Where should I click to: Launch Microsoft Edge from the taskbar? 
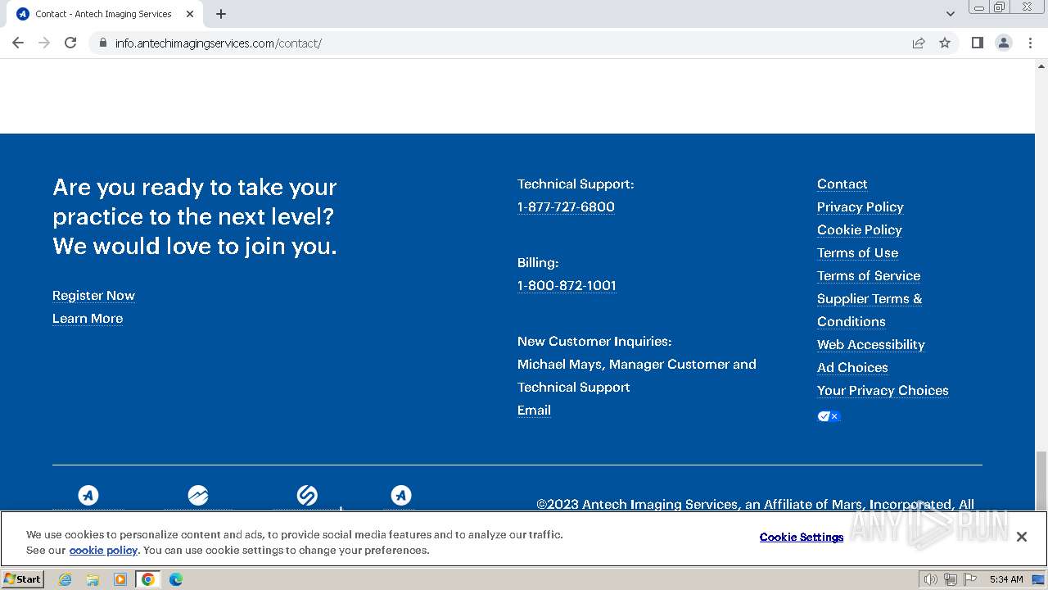click(x=176, y=579)
